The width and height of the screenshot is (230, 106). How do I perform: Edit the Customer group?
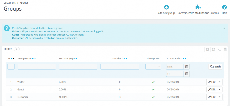click(212, 97)
